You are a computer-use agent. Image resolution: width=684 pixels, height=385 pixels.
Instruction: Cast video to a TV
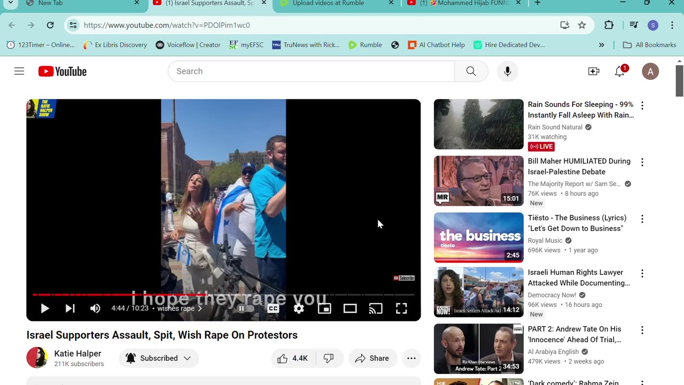(x=376, y=309)
